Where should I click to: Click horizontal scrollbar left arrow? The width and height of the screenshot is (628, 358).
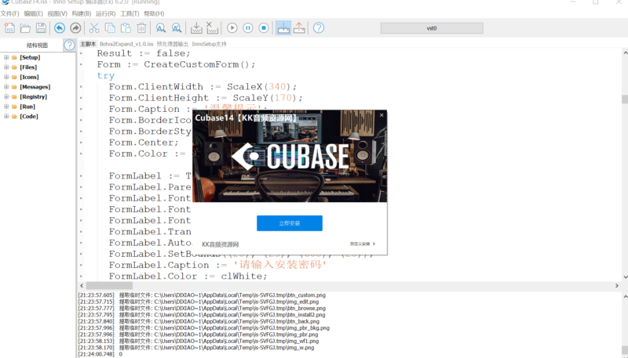[82, 286]
